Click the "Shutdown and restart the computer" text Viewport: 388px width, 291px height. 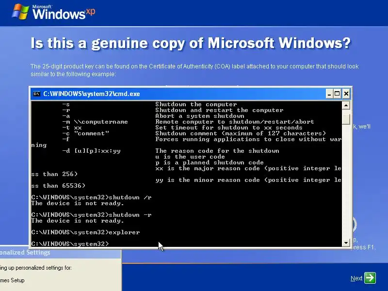coord(219,110)
